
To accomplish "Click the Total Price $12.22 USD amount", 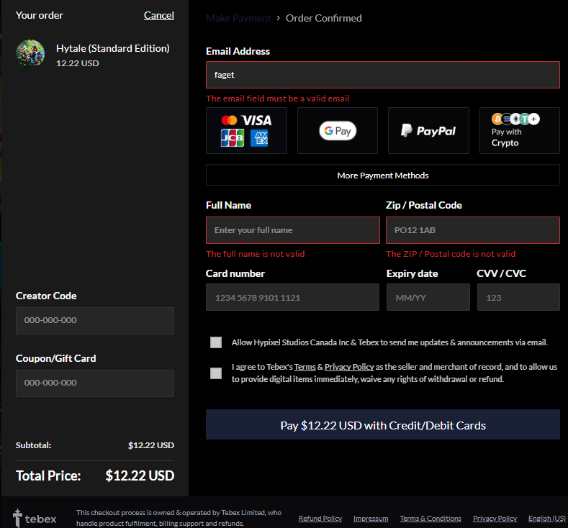I will [x=140, y=475].
